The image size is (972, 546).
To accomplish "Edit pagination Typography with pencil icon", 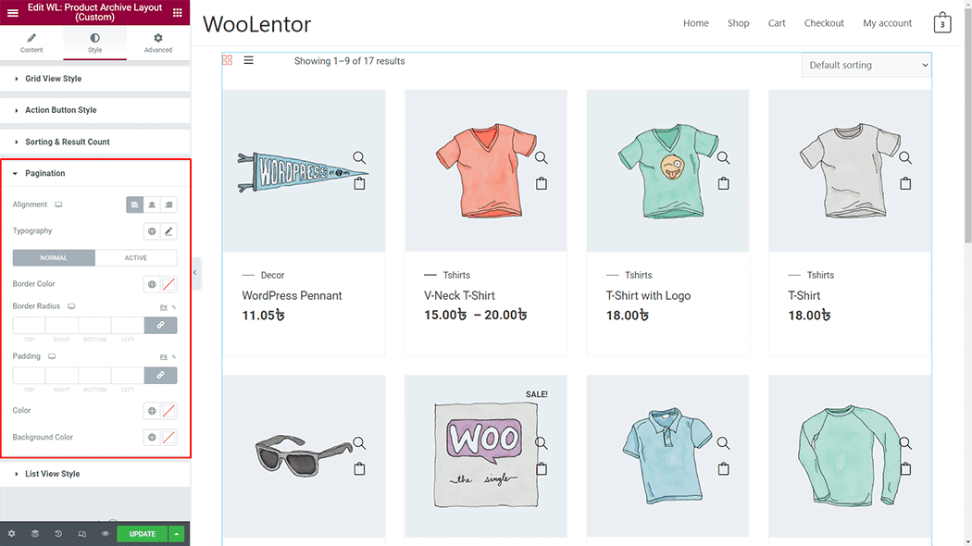I will [x=168, y=231].
